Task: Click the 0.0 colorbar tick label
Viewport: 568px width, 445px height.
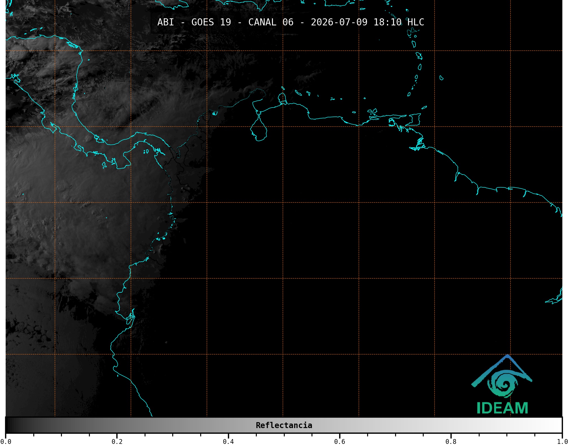Action: [6, 442]
